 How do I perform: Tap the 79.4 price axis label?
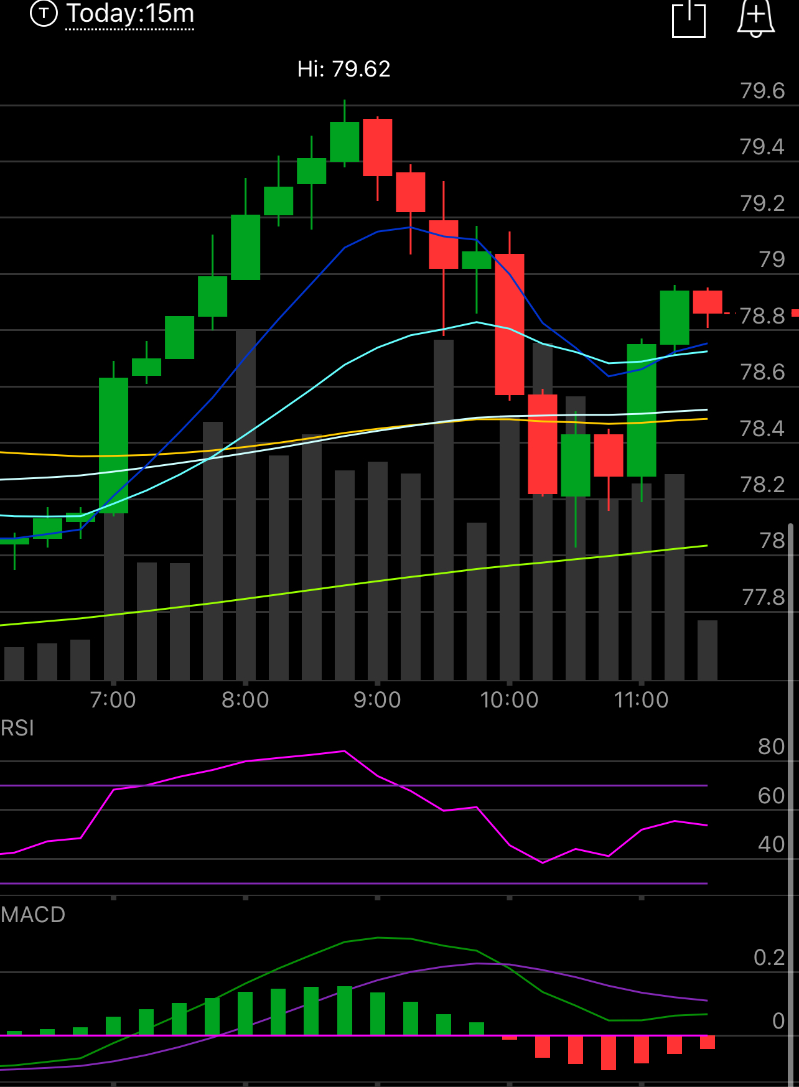click(762, 147)
